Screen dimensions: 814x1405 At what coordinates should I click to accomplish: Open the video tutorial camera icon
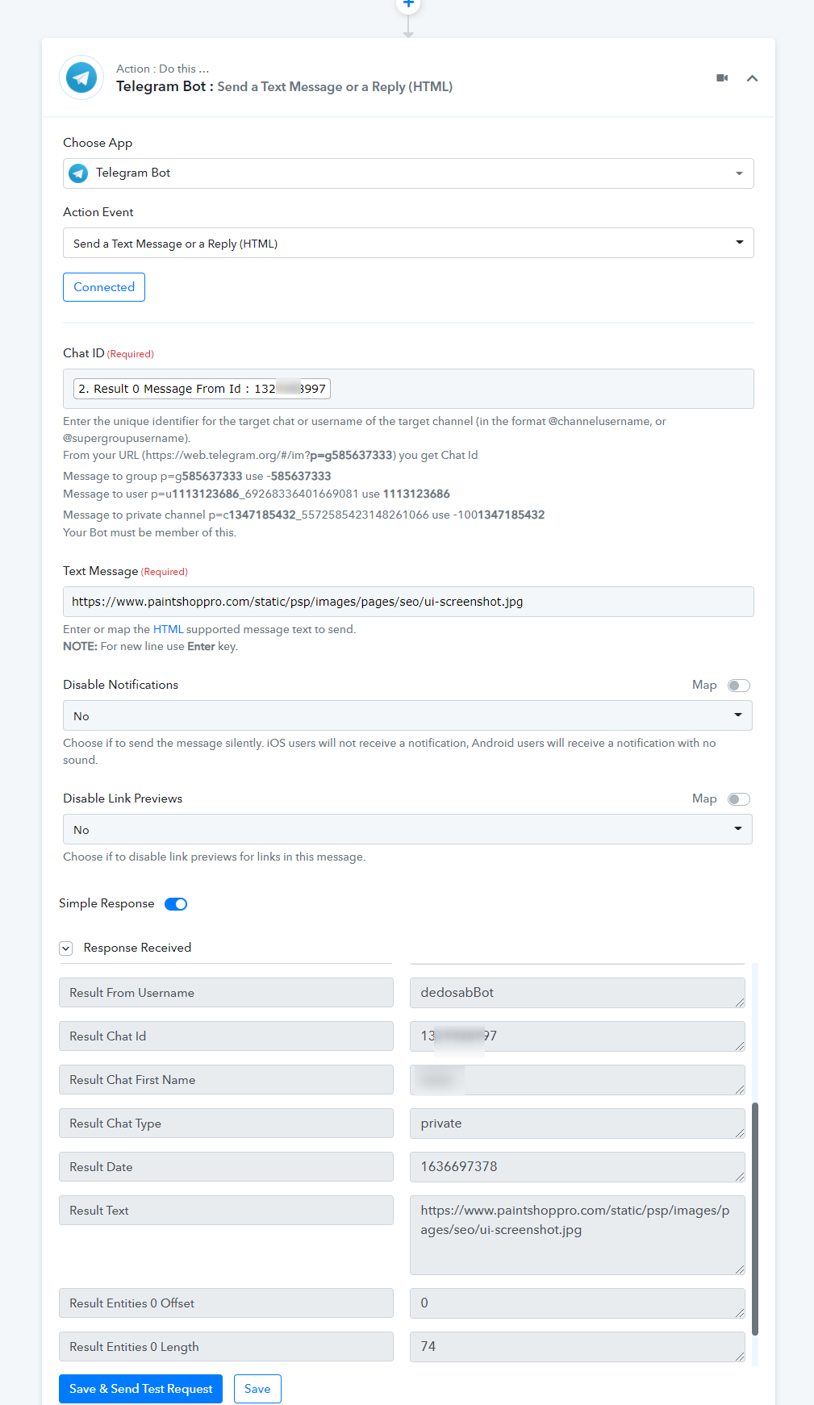tap(722, 78)
